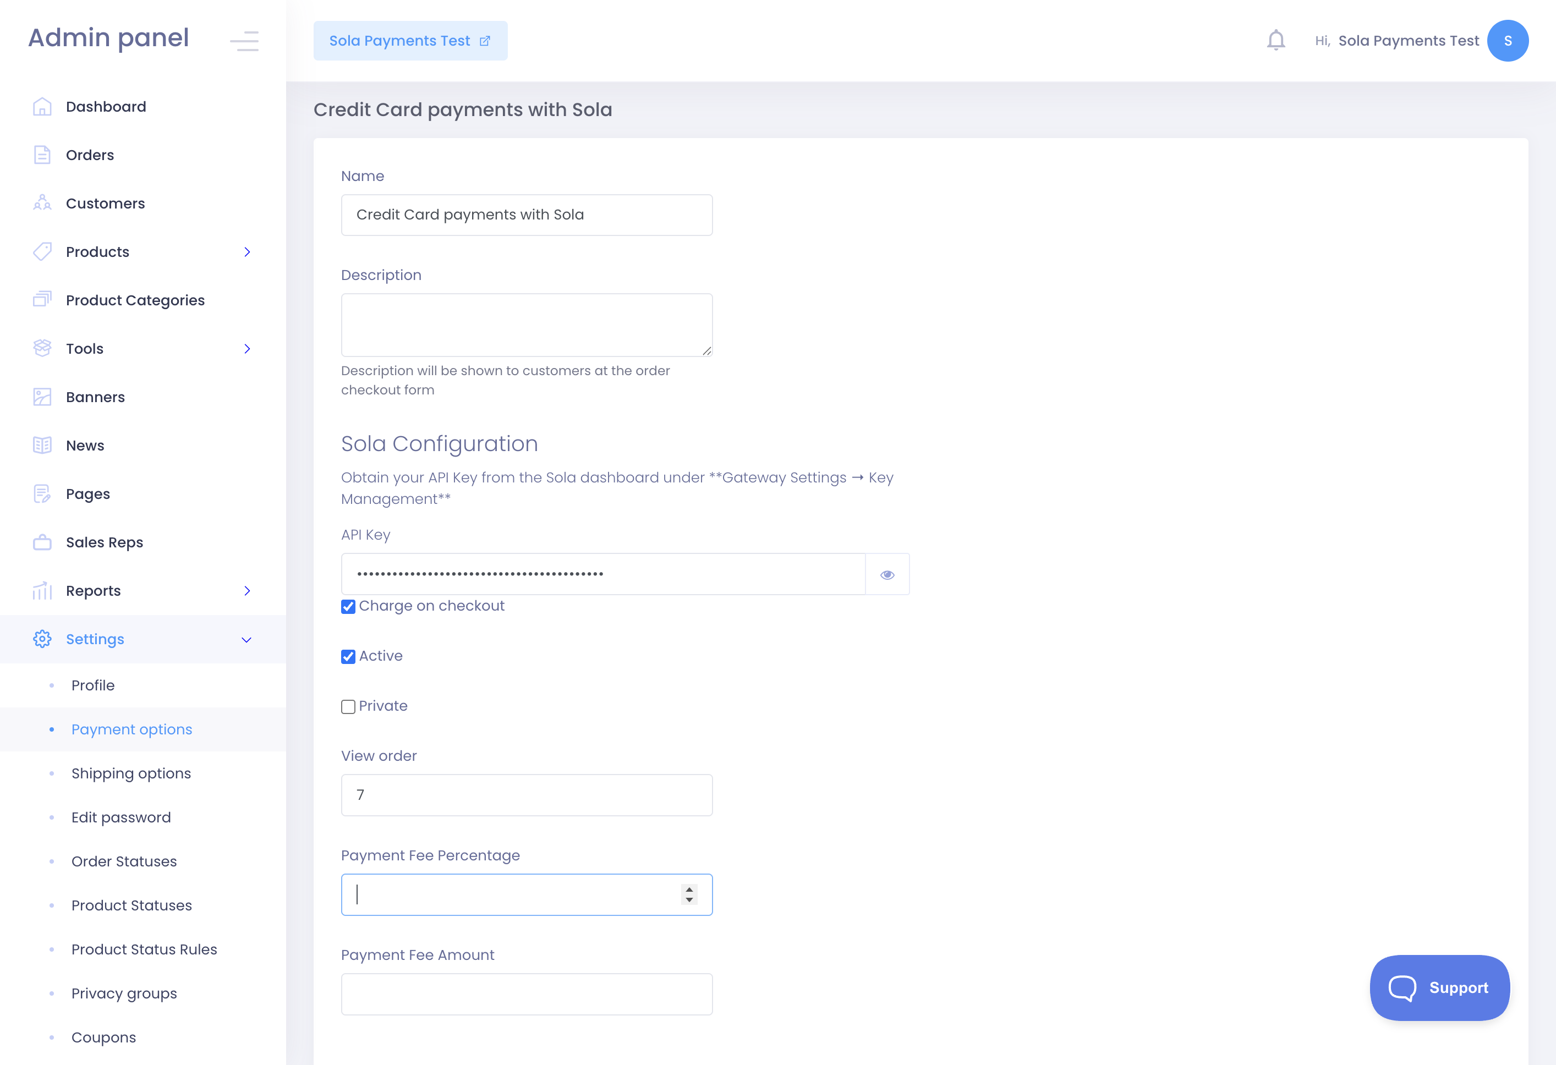This screenshot has width=1556, height=1065.
Task: Click the View order input field
Action: tap(527, 795)
